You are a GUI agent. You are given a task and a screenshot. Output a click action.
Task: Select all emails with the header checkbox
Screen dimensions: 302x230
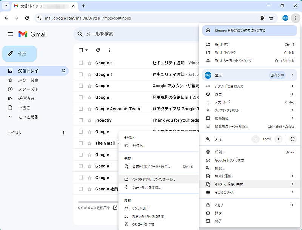tap(80, 50)
